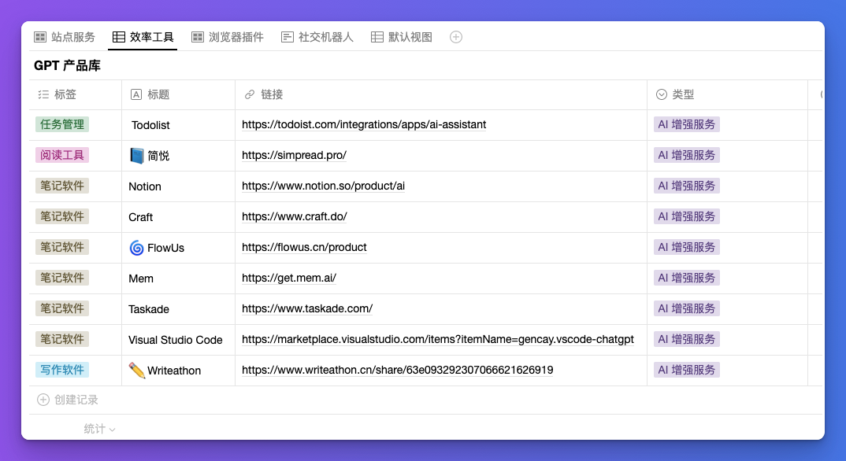Click the spiral icon beside FlowUs
Viewport: 846px width, 461px height.
pos(136,248)
